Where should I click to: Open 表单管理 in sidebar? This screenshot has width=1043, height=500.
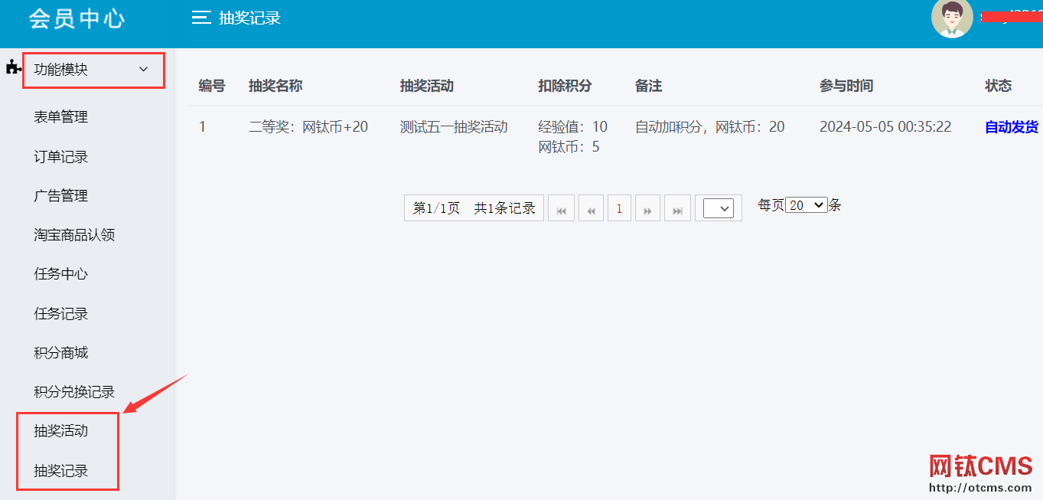pos(61,117)
